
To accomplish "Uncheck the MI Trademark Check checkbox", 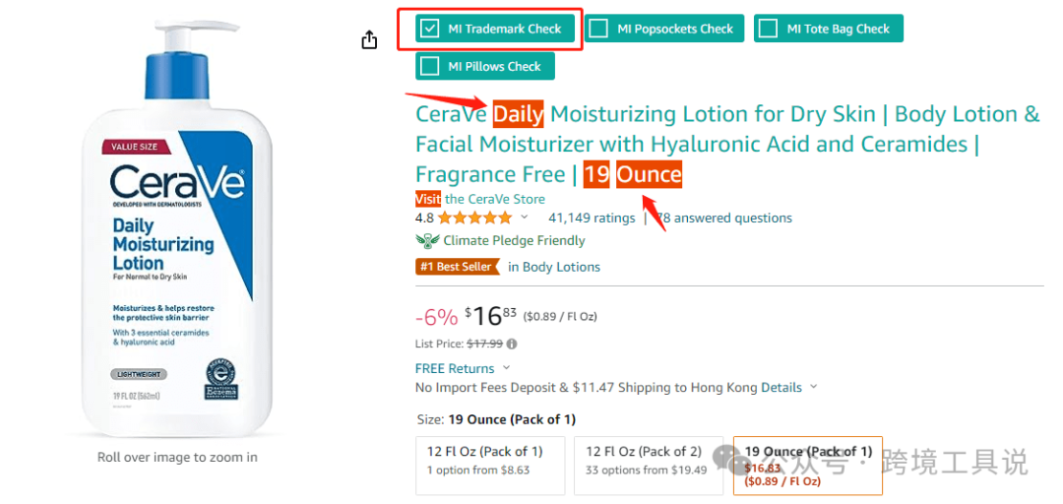I will point(429,29).
